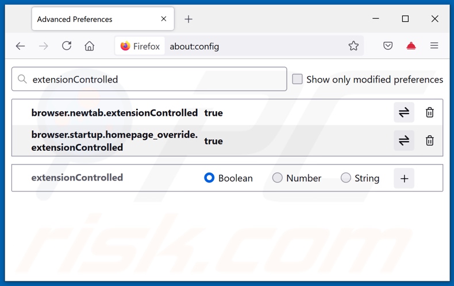Image resolution: width=454 pixels, height=286 pixels.
Task: Go back to the previous page
Action: (x=20, y=46)
